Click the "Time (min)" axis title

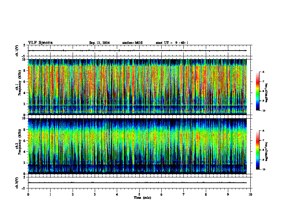coord(142,198)
